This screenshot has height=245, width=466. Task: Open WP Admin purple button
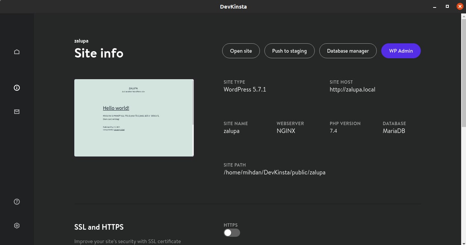click(x=401, y=51)
